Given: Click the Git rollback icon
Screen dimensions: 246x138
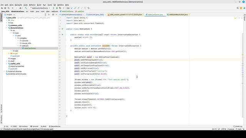Looking at the screenshot, I should coord(88,8).
